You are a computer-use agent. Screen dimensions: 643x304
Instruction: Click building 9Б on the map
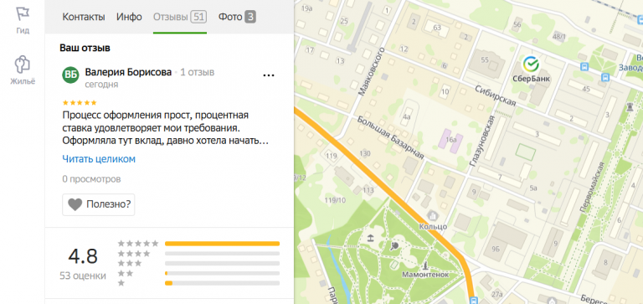(496, 248)
